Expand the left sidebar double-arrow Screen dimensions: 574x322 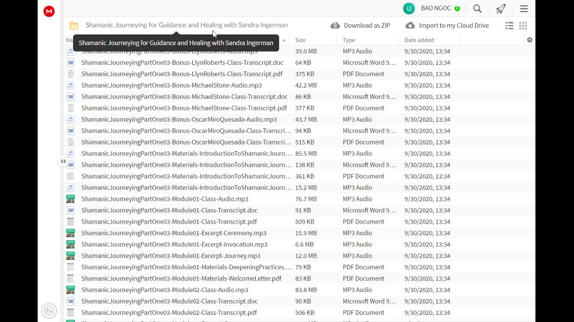pyautogui.click(x=63, y=161)
